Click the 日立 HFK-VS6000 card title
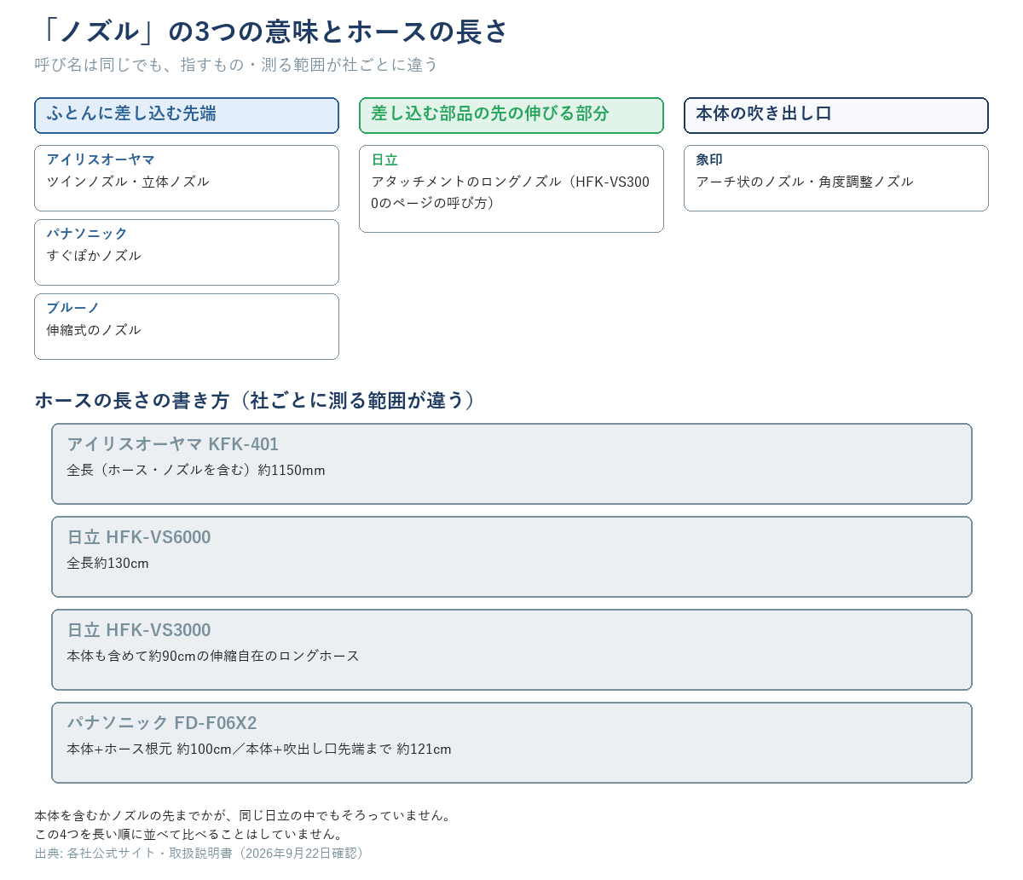The image size is (1023, 880). (x=139, y=537)
